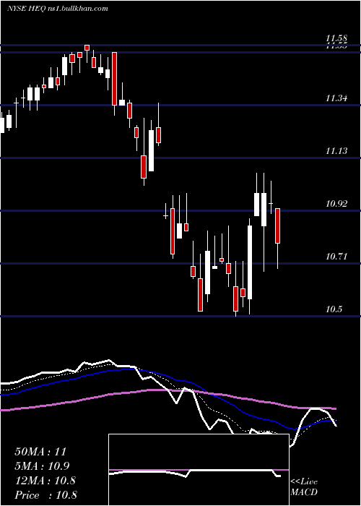The height and width of the screenshot is (506, 361).
Task: Select the 11.34 price level label
Action: pyautogui.click(x=336, y=98)
